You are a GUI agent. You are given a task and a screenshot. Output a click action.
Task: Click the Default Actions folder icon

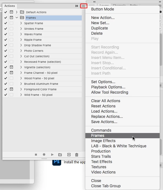pyautogui.click(x=22, y=12)
